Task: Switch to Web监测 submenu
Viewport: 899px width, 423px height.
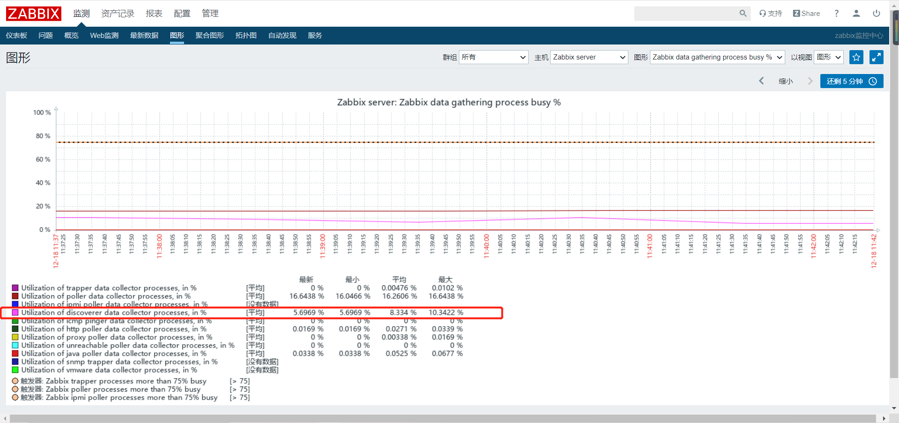Action: [104, 36]
